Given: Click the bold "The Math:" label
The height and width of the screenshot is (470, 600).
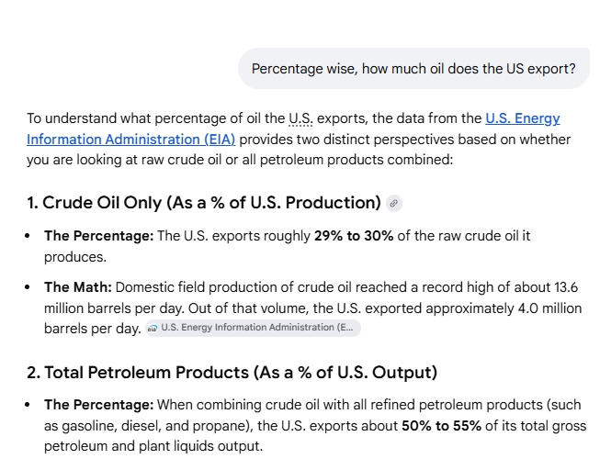Looking at the screenshot, I should (77, 286).
